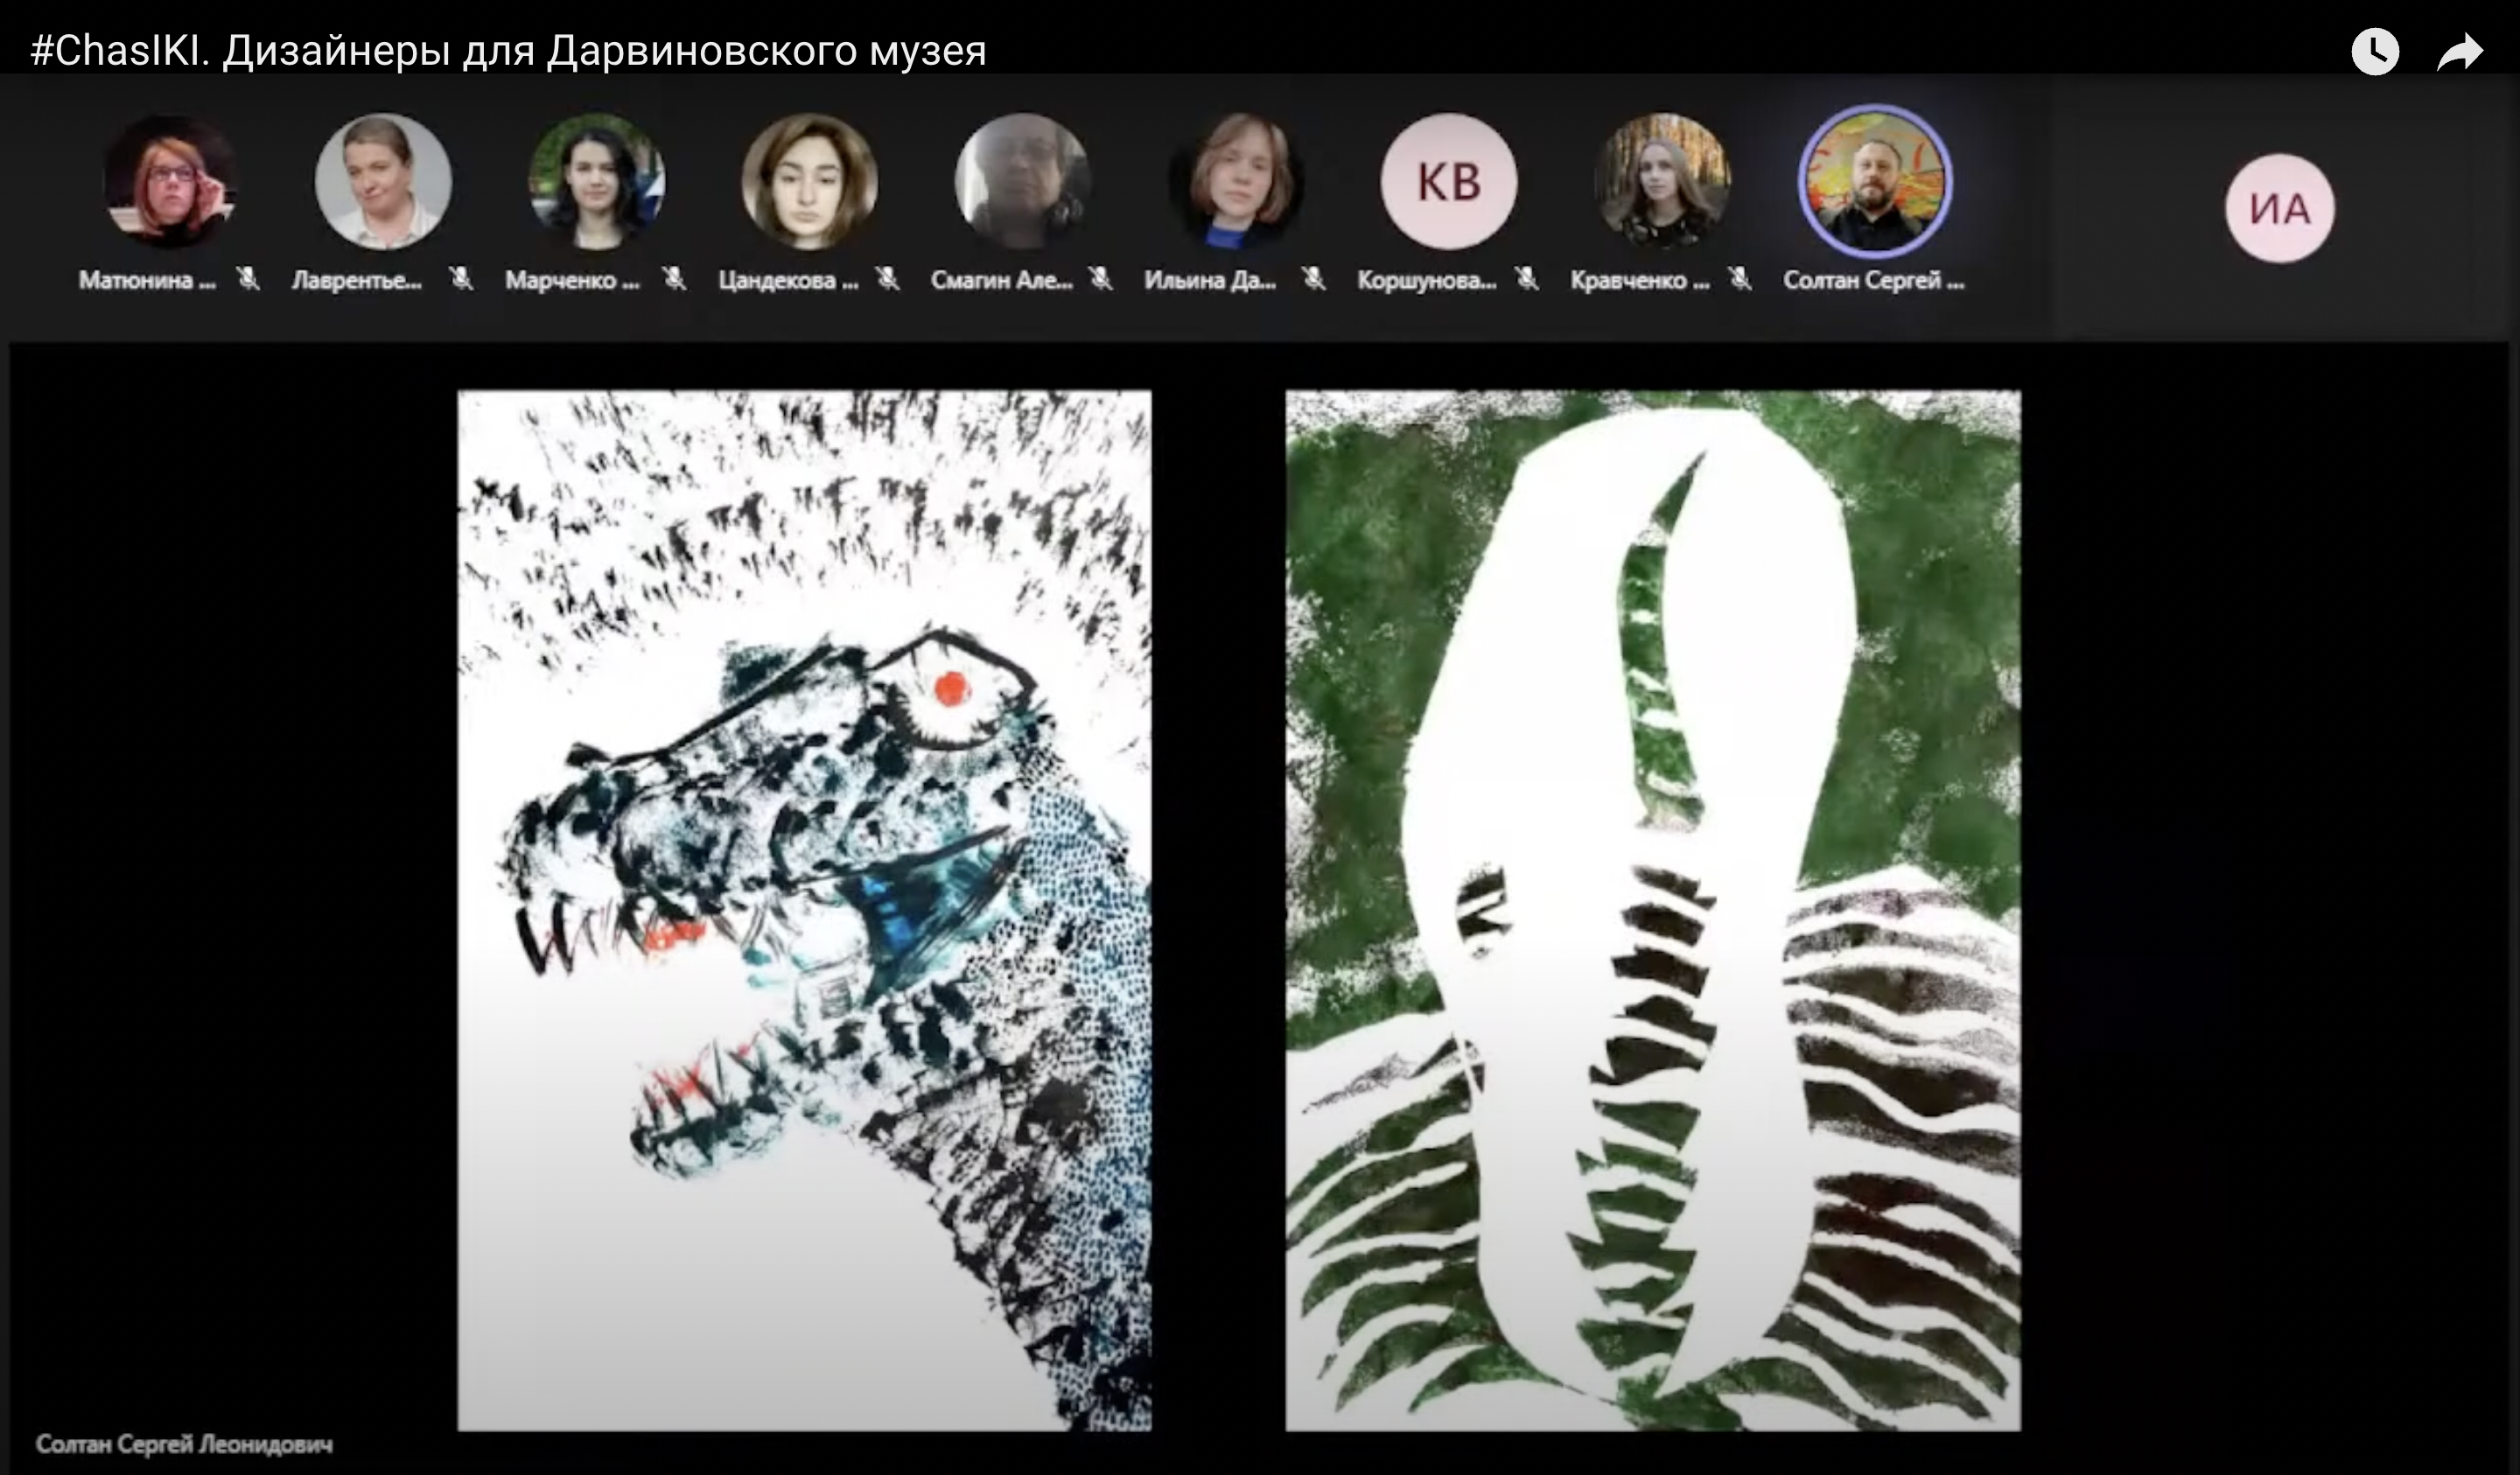Click muted mic icon beside Цандекова

pos(887,279)
